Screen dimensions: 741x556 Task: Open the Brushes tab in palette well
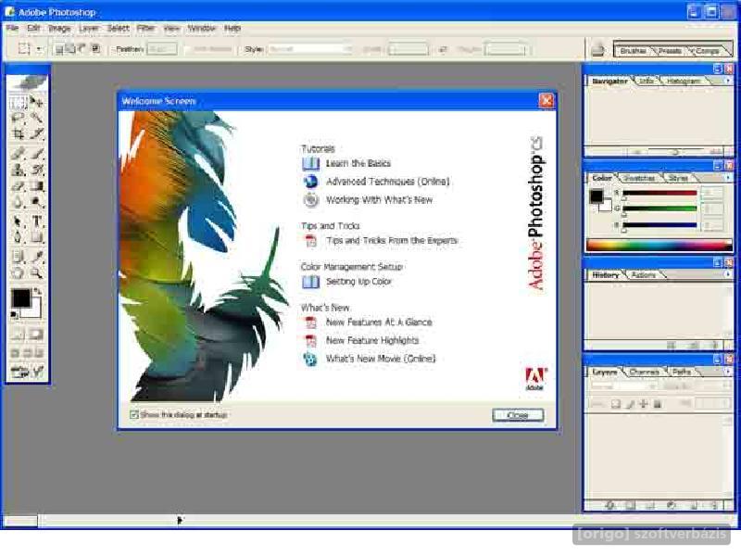click(x=633, y=51)
